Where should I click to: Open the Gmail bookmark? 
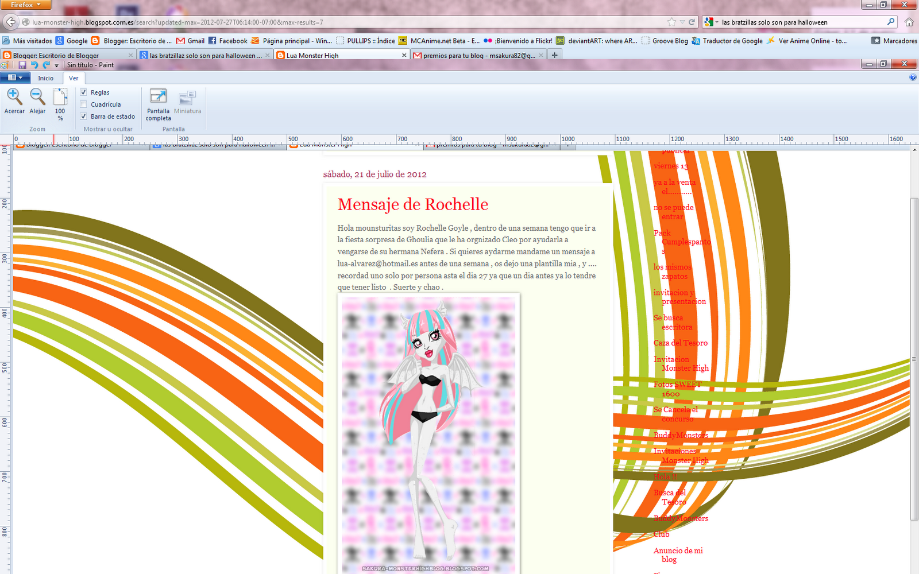pos(191,41)
